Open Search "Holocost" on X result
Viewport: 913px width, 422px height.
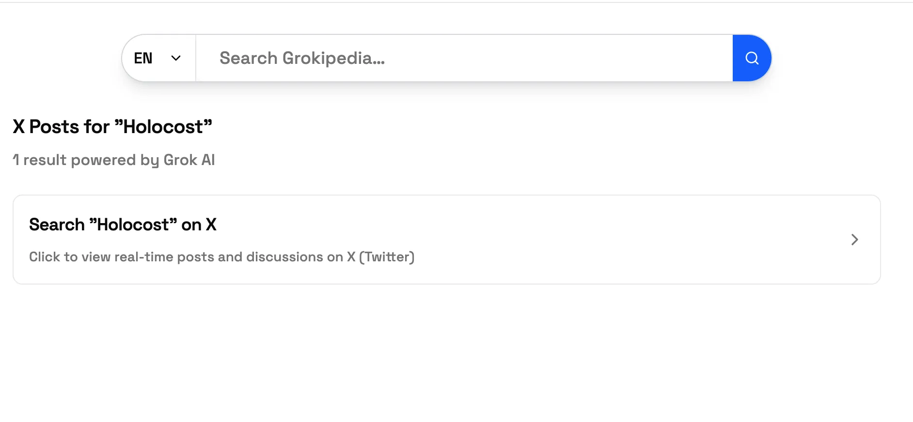(x=123, y=225)
